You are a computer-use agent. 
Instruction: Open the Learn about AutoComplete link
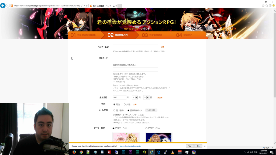pos(130,146)
